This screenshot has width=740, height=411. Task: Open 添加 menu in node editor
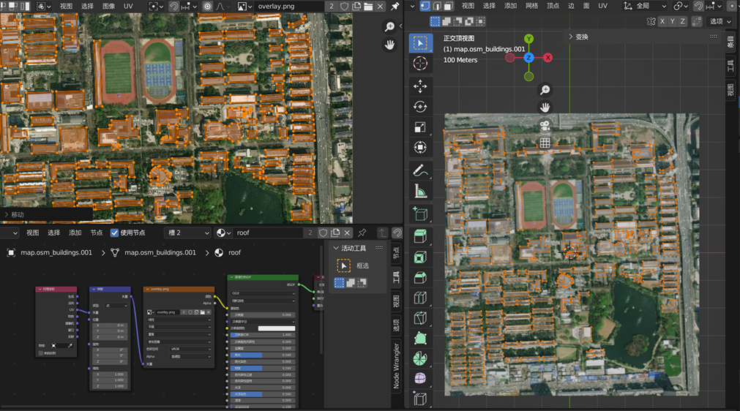[x=75, y=233]
